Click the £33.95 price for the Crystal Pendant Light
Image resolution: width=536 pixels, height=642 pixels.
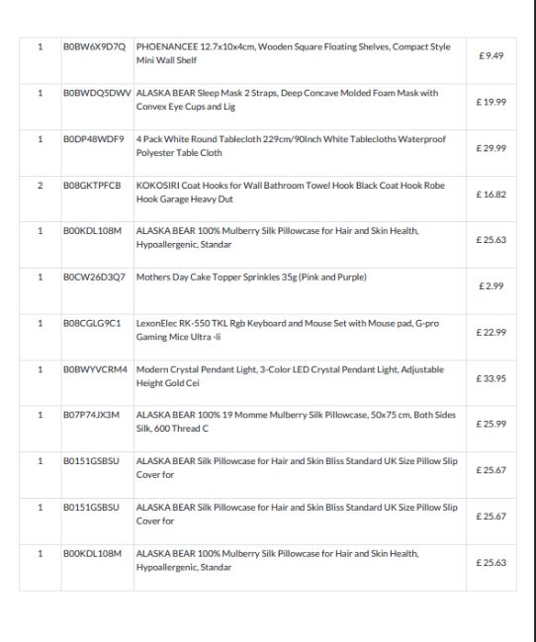pos(491,378)
